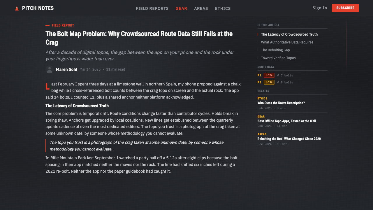
Task: Click the bolt icon beside 7 bolts
Action: click(x=278, y=75)
